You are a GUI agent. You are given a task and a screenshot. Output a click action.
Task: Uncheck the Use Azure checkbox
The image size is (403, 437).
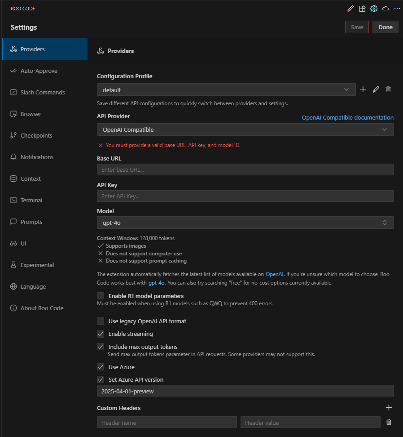(101, 367)
